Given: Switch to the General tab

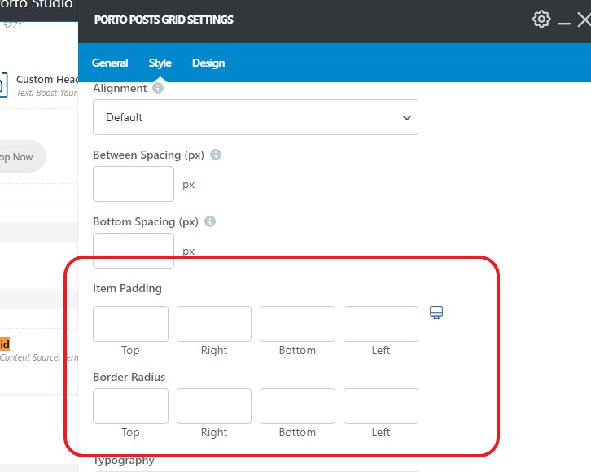Looking at the screenshot, I should tap(110, 63).
